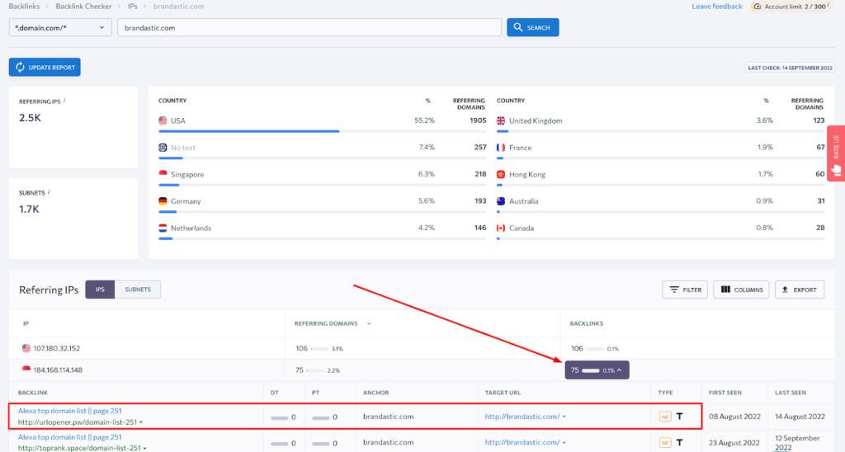Screen dimensions: 845x452
Task: Expand the urlopener.pw/domain-list-251 URL arrow
Action: point(141,422)
